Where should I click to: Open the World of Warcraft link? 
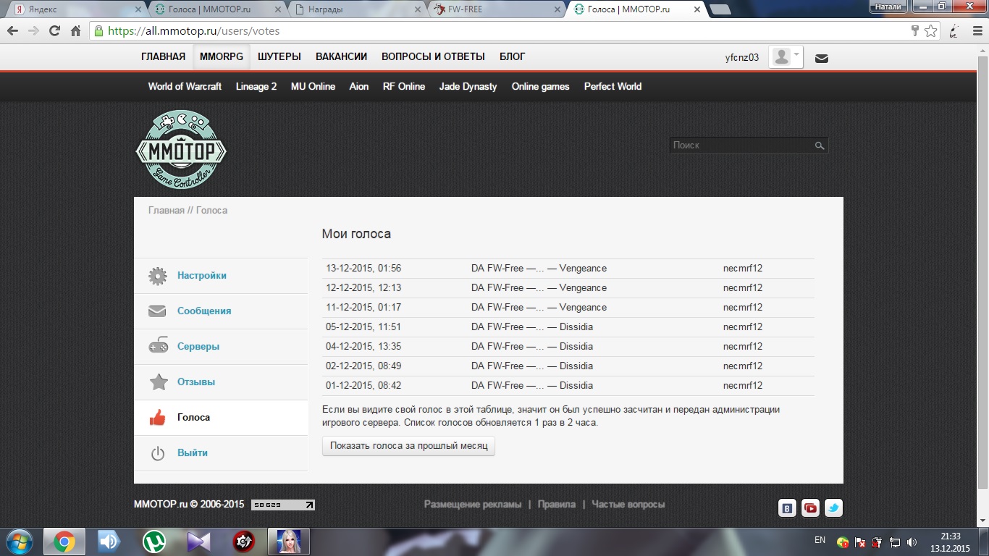tap(185, 86)
